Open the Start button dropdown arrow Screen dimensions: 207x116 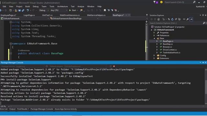(77, 10)
